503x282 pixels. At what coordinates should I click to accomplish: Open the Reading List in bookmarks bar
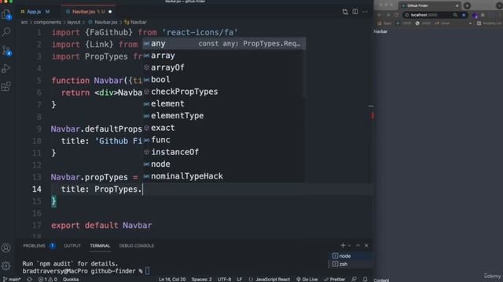tap(490, 23)
